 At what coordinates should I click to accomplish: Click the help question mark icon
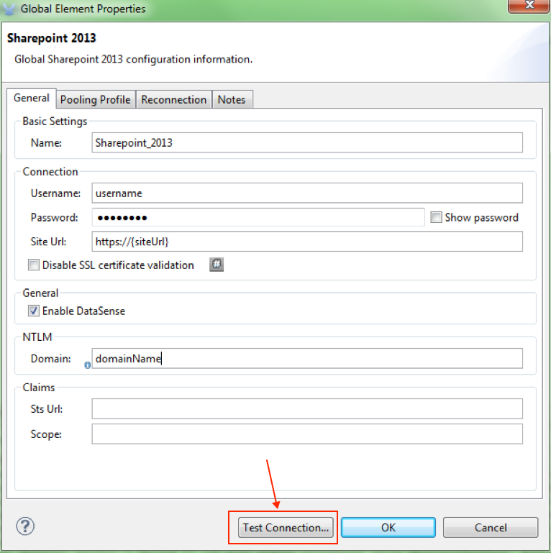[25, 526]
